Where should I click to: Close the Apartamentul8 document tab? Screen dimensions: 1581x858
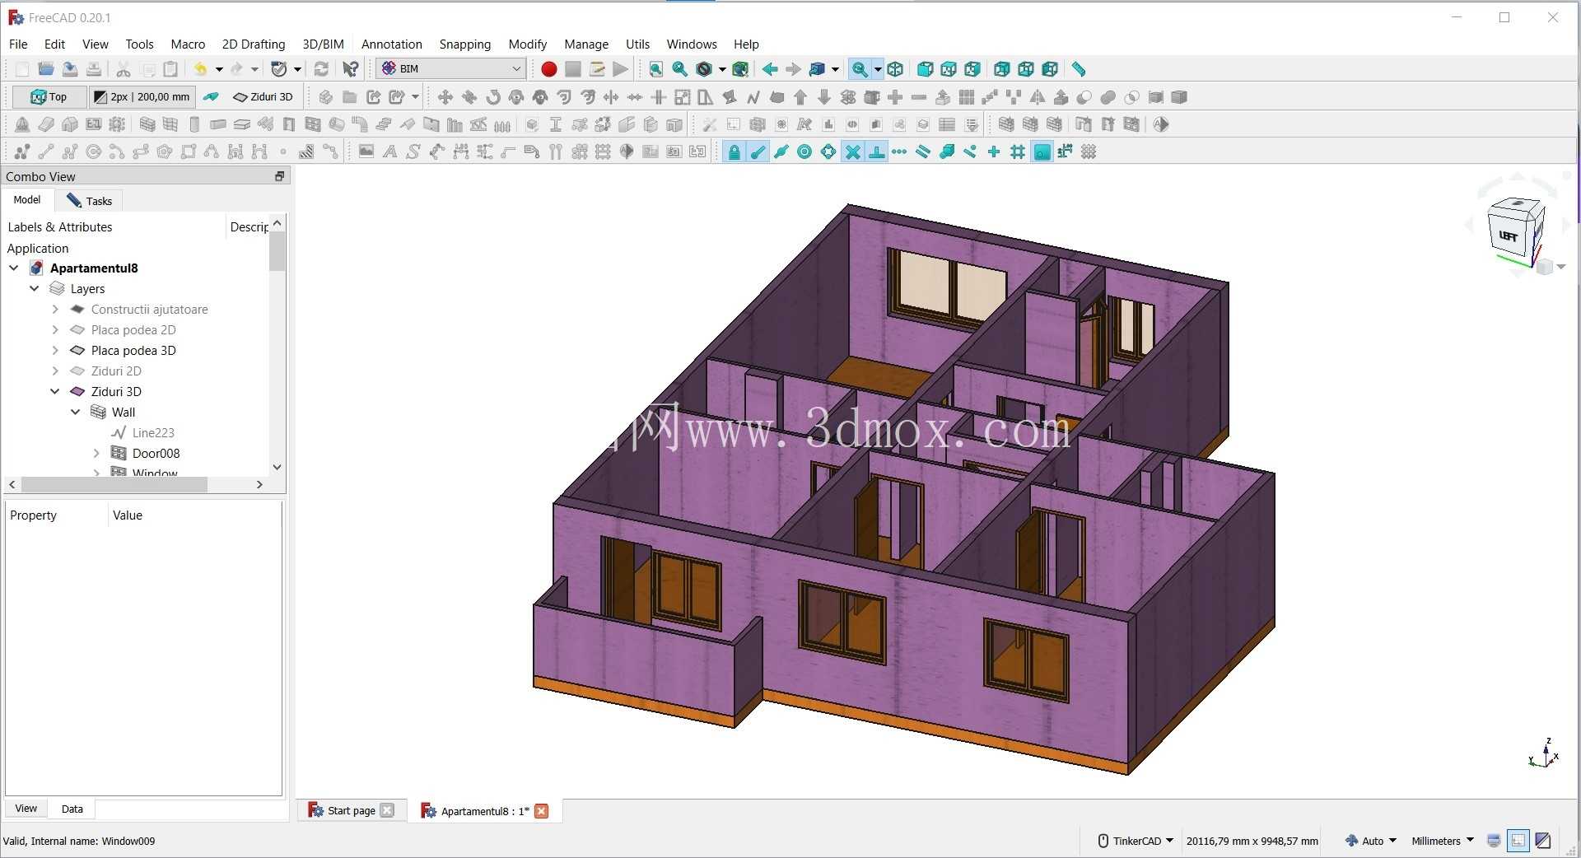click(x=541, y=811)
